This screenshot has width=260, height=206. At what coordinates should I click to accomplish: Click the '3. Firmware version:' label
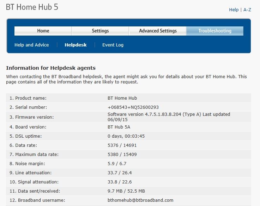point(32,117)
